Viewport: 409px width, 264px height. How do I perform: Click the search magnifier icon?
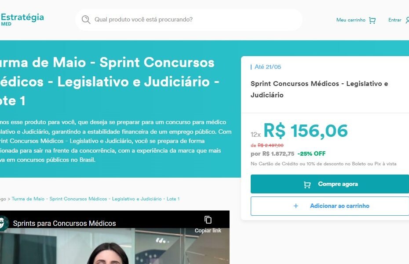(x=86, y=20)
